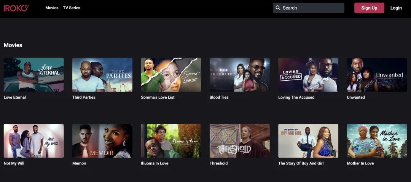Click the 'Loving The Accused' title text
This screenshot has height=182, width=411.
point(296,97)
